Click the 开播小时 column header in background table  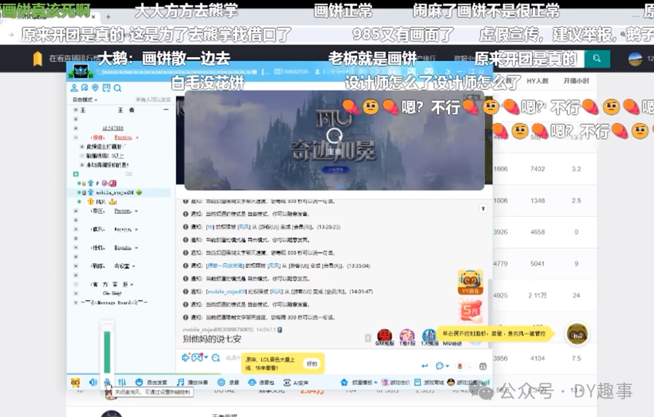click(x=576, y=81)
